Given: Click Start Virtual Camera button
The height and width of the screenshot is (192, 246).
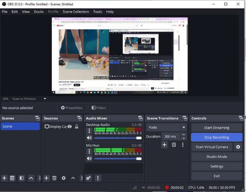Looking at the screenshot, I should pyautogui.click(x=212, y=147).
